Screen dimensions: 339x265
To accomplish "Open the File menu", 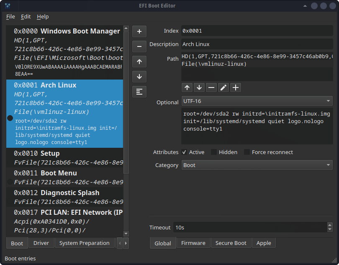I will [x=10, y=17].
